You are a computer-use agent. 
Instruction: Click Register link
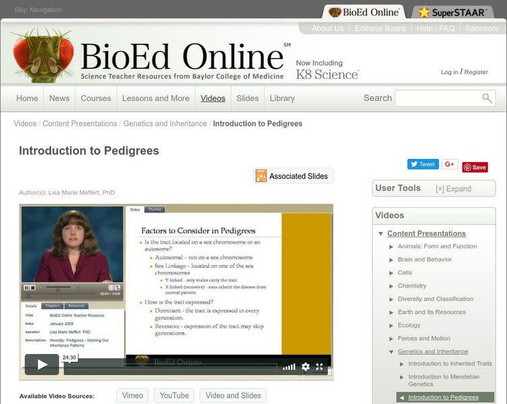click(476, 72)
